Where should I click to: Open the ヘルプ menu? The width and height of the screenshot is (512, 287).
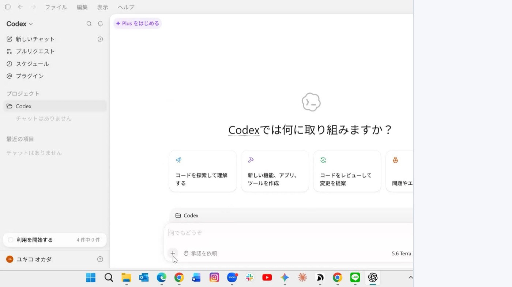(x=126, y=7)
